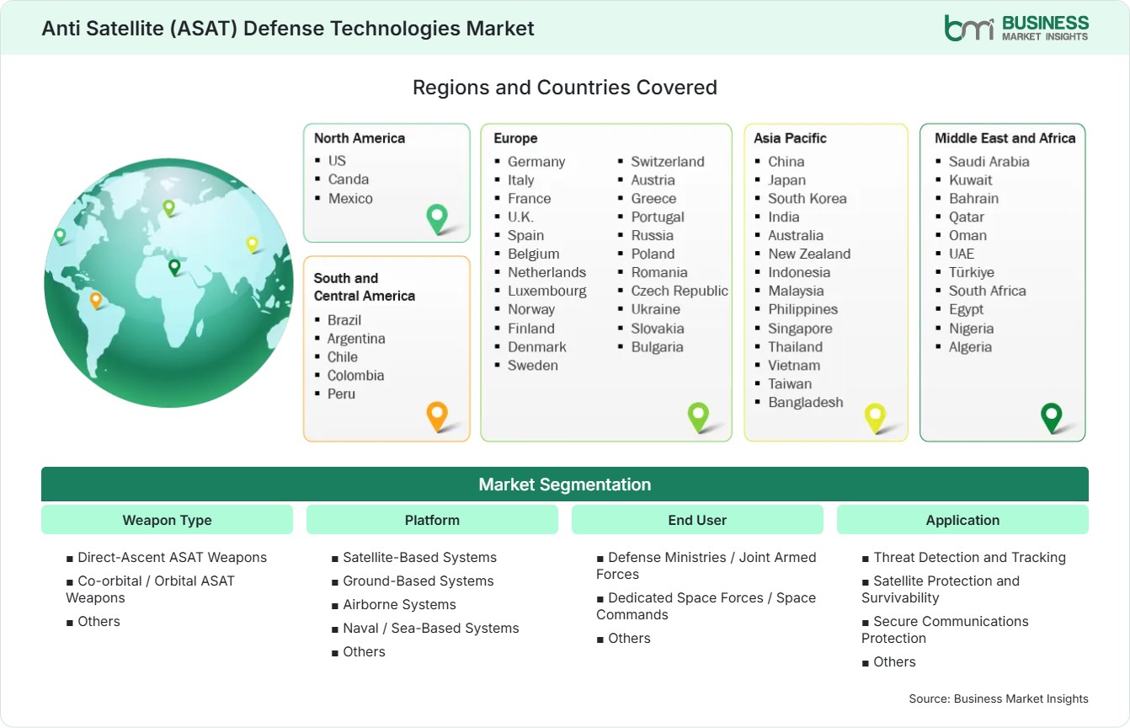Click the Regions and Countries Covered title
Image resolution: width=1130 pixels, height=728 pixels.
click(x=565, y=87)
